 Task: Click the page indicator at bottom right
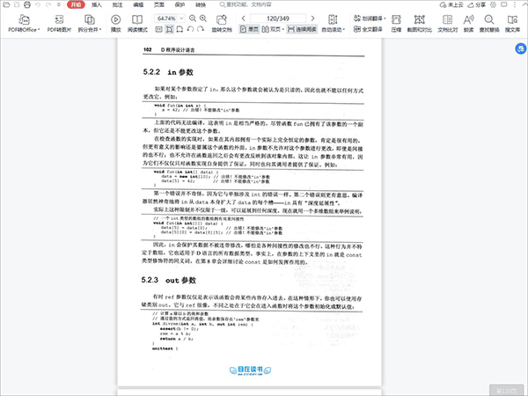coord(507,390)
